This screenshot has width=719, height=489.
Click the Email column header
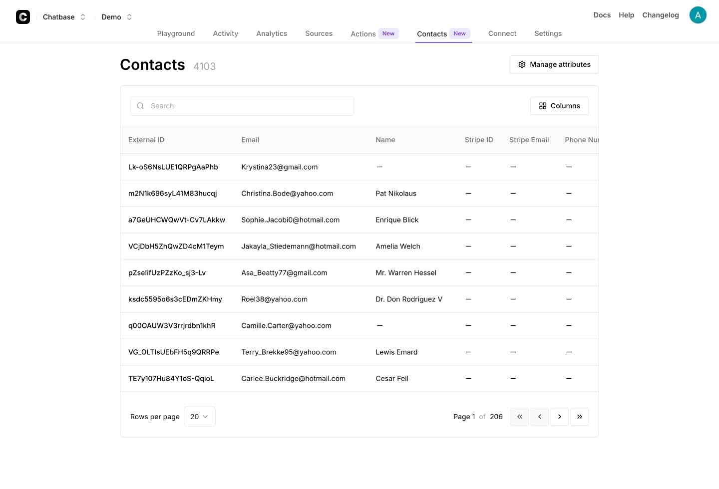250,140
